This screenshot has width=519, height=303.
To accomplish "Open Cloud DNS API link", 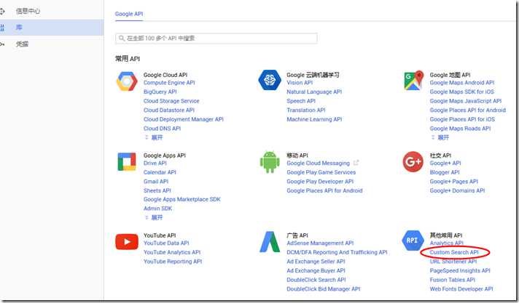I will (162, 129).
